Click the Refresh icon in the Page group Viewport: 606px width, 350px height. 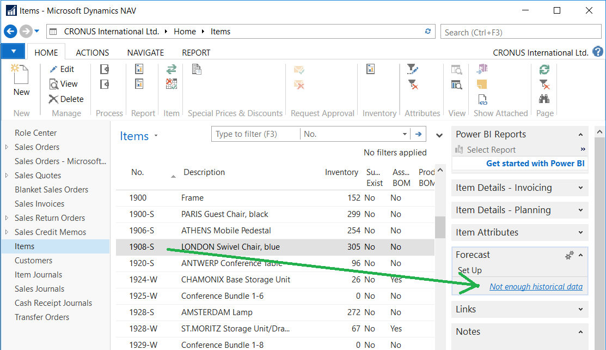coord(544,69)
